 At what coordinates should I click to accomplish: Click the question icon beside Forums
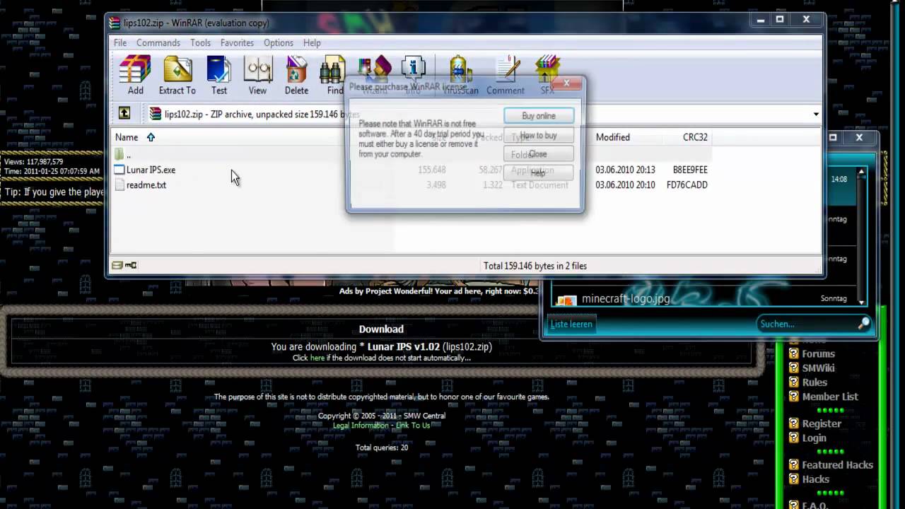coord(793,353)
